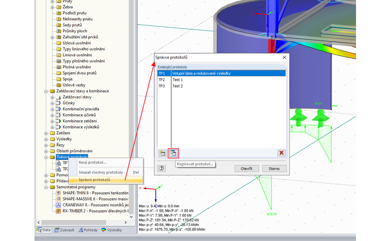Collapse the Tiskové protokoly node
Image resolution: width=391 pixels, height=241 pixels.
click(x=46, y=157)
